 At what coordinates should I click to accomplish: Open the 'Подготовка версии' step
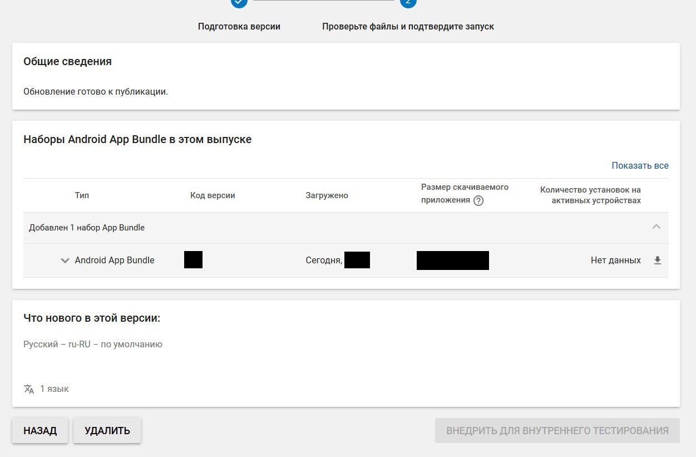point(239,26)
